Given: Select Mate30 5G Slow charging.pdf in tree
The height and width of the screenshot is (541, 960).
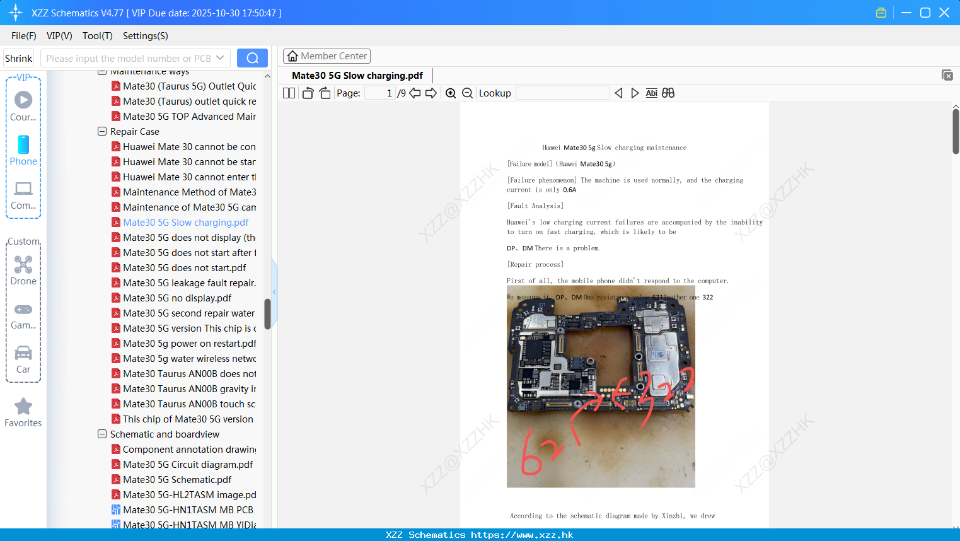Looking at the screenshot, I should pyautogui.click(x=180, y=223).
